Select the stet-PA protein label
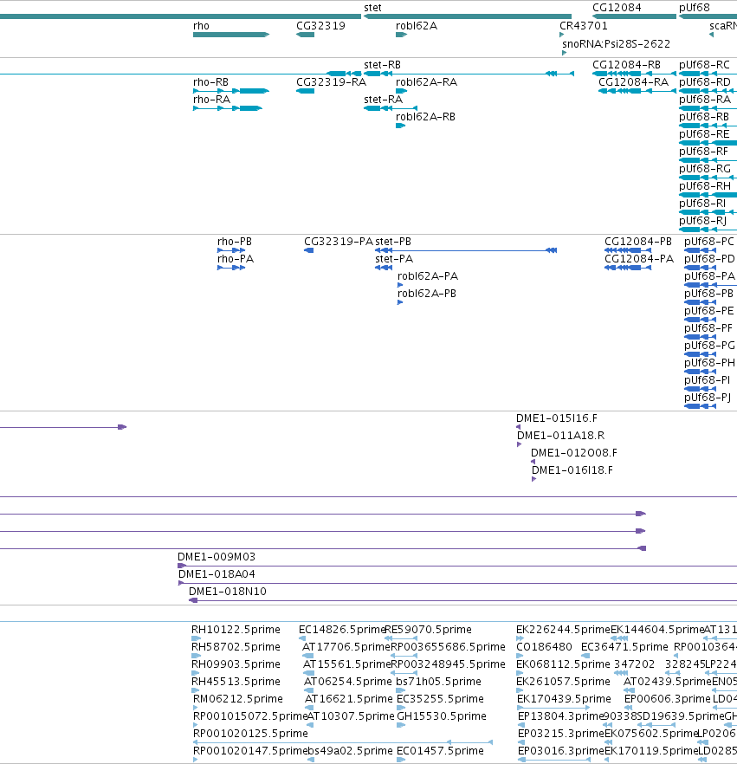 point(394,259)
